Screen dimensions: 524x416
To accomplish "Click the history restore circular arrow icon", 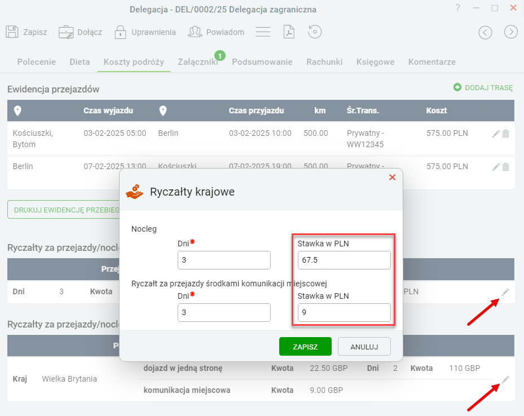I will [315, 32].
